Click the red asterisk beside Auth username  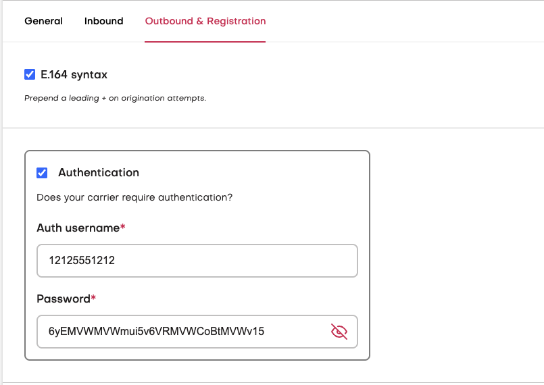pos(123,227)
